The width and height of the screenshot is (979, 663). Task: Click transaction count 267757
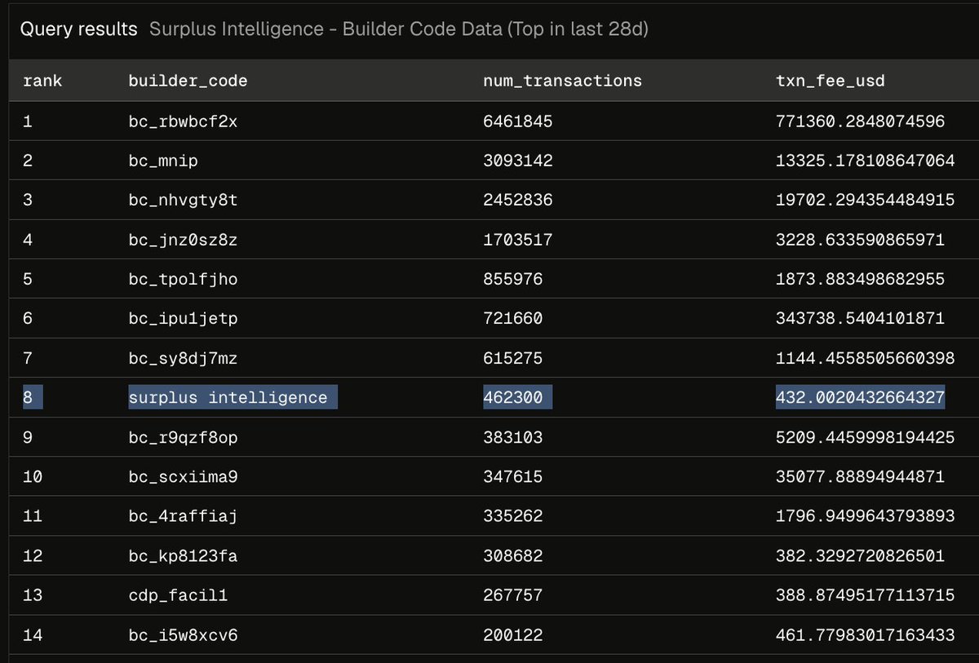tap(513, 594)
